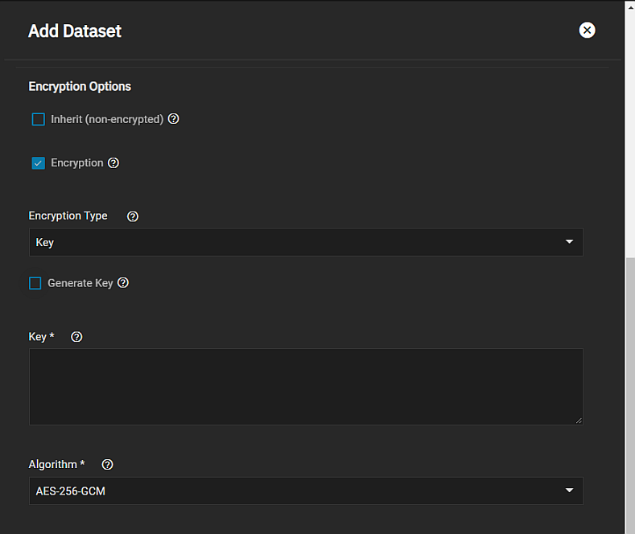Uncheck the Encryption checkbox

coord(39,163)
